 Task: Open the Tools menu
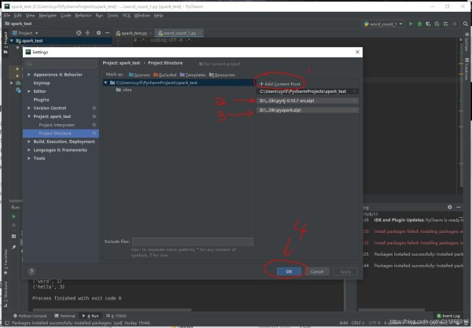pos(112,16)
